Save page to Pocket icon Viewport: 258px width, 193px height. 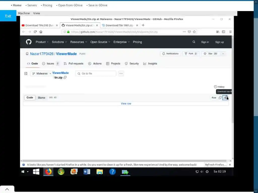[x=189, y=32]
